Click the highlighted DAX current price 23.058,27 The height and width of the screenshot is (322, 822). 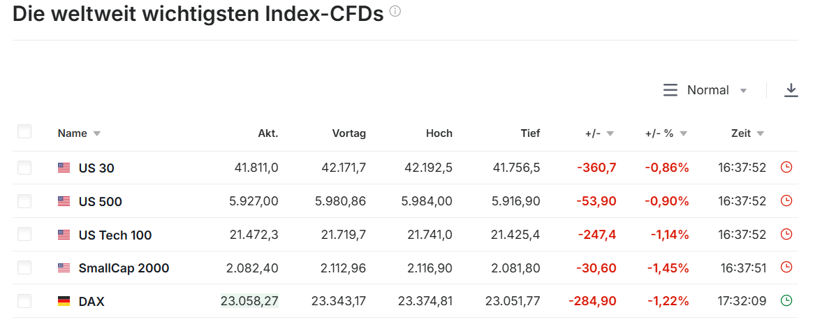[249, 301]
